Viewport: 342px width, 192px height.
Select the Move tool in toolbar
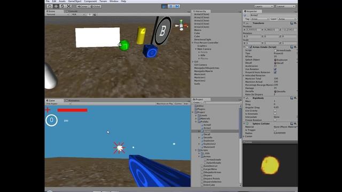[x=56, y=6]
